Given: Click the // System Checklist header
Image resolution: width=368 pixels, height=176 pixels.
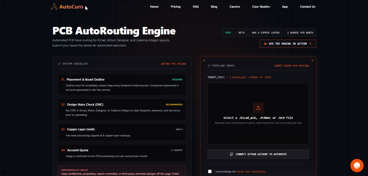Looking at the screenshot, I should point(73,64).
